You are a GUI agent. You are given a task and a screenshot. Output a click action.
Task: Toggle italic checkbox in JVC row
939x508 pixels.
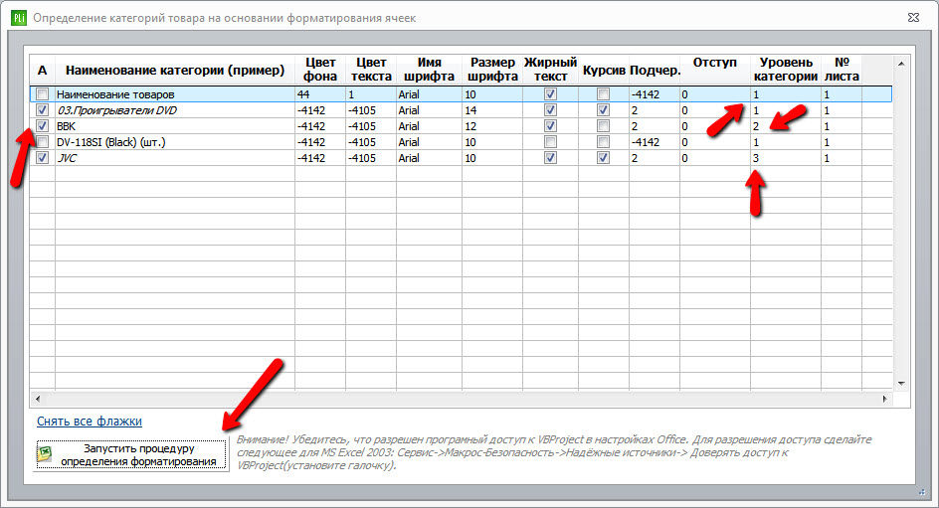[603, 158]
